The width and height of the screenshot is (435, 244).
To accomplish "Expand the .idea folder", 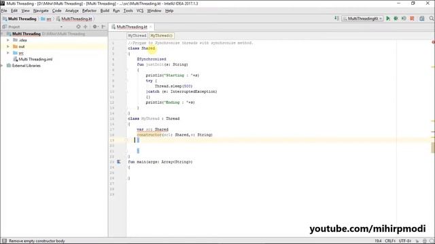I will [8, 40].
